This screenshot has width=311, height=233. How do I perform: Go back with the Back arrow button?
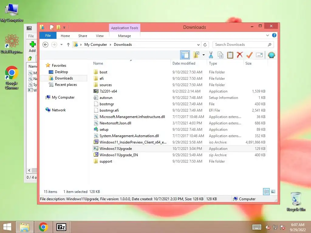pyautogui.click(x=46, y=45)
